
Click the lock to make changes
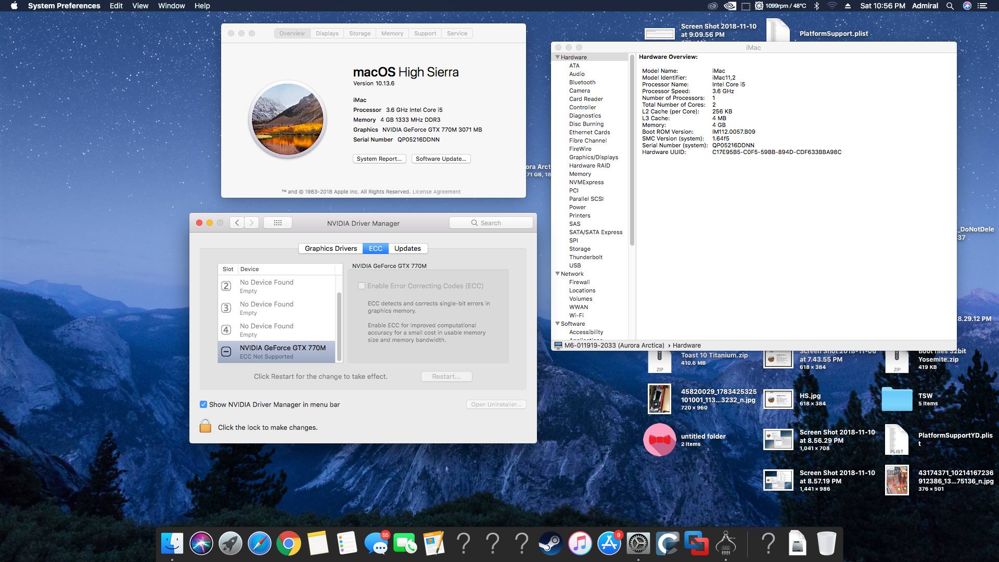206,427
